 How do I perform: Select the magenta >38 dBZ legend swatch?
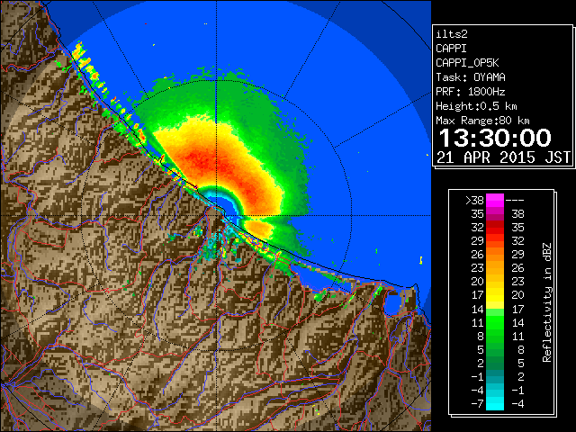click(495, 200)
